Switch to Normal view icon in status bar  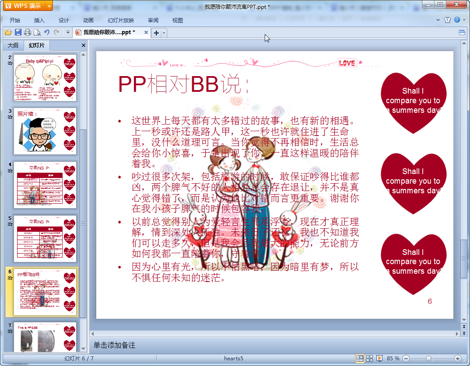(360, 358)
